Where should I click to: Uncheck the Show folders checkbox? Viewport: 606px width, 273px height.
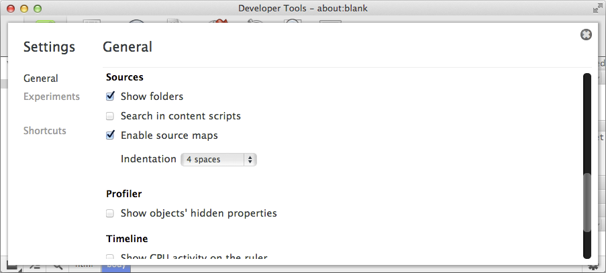click(111, 97)
